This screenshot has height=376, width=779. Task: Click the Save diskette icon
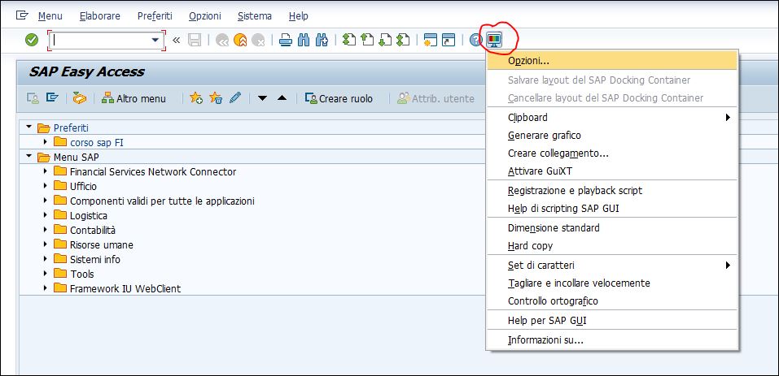(195, 40)
